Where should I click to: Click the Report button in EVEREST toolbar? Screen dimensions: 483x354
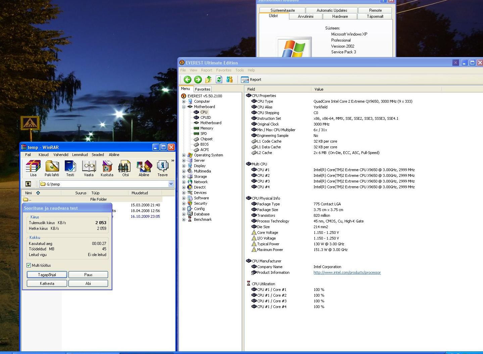click(251, 80)
